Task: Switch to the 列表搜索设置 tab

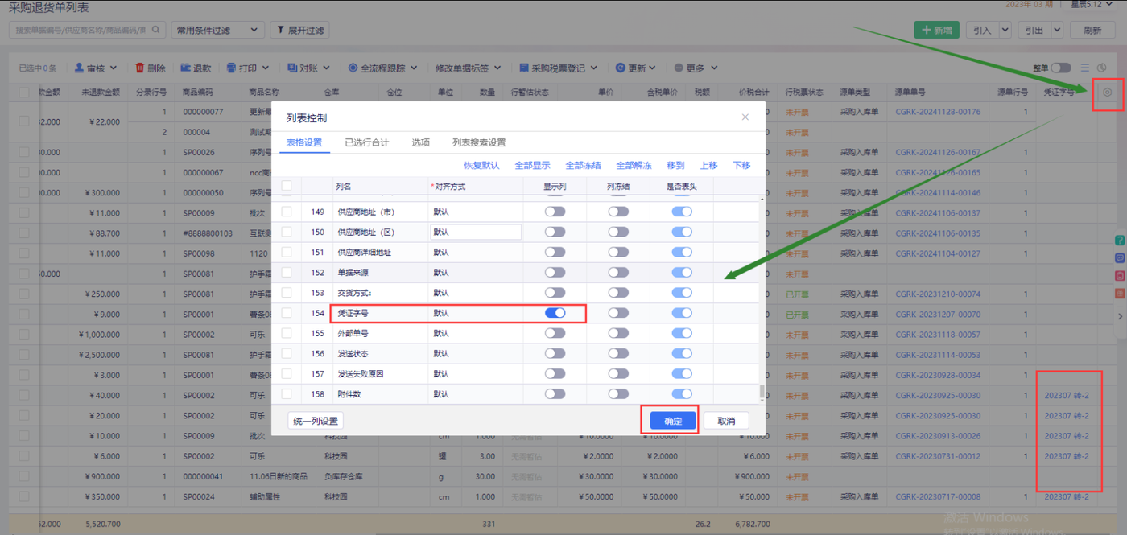Action: [x=479, y=142]
